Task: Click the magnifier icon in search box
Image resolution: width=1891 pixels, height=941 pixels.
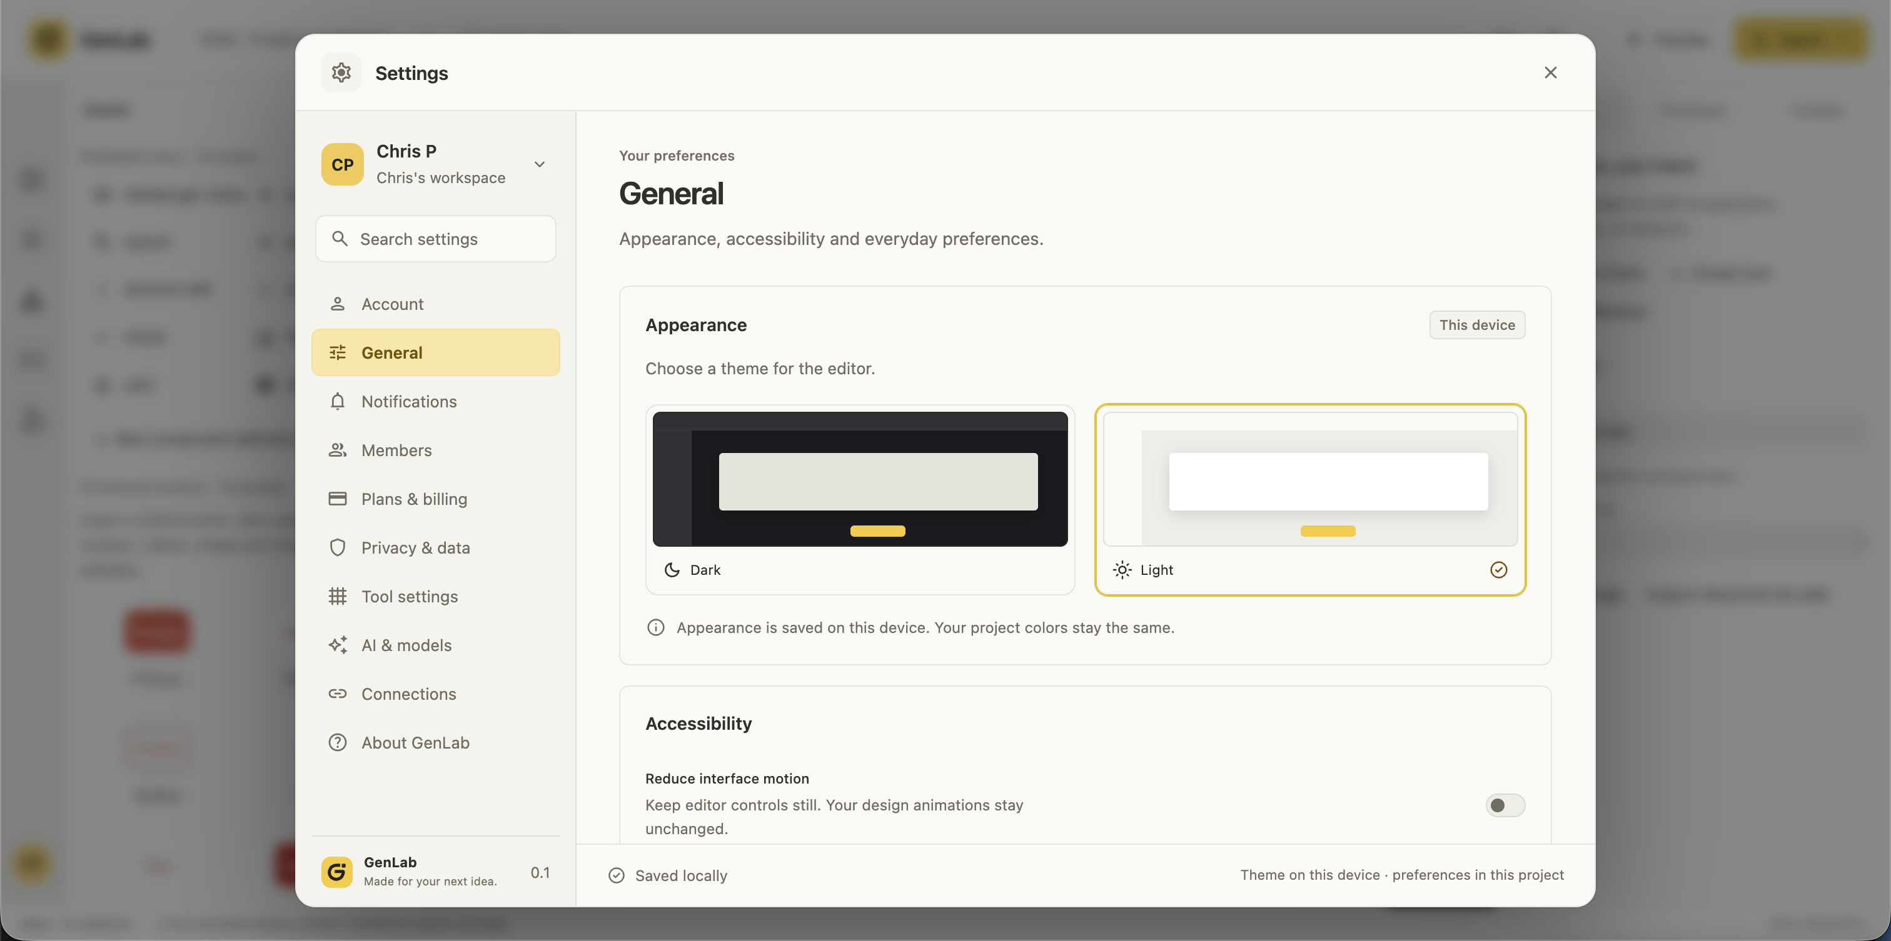Action: (x=339, y=238)
